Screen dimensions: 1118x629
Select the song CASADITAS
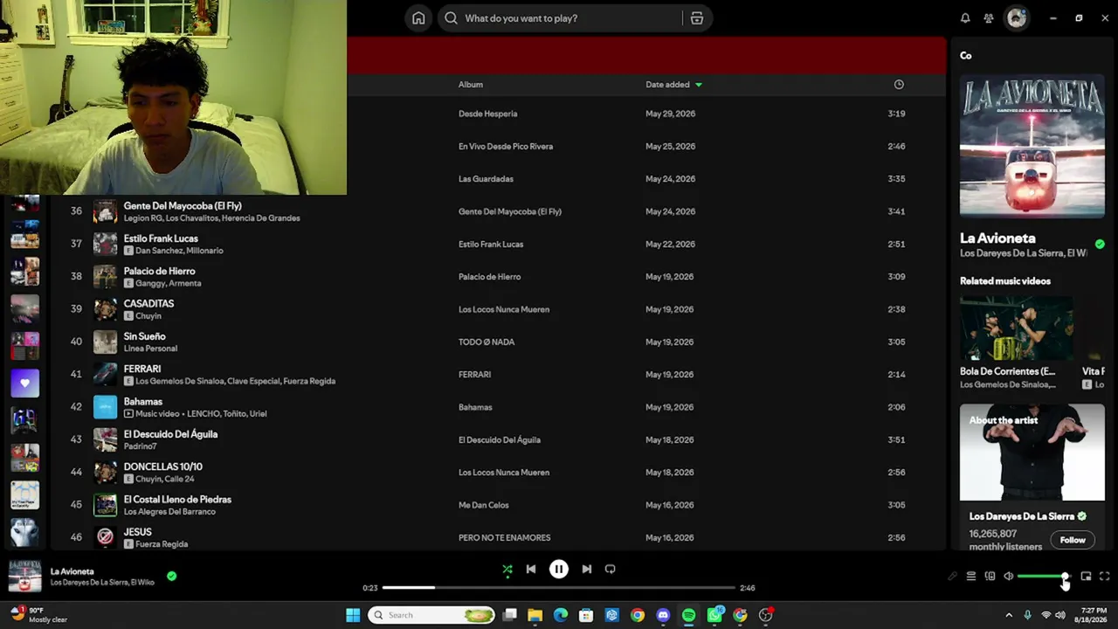point(148,303)
